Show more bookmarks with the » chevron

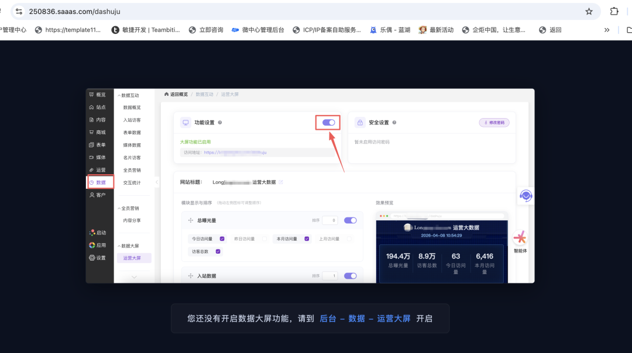coord(607,30)
